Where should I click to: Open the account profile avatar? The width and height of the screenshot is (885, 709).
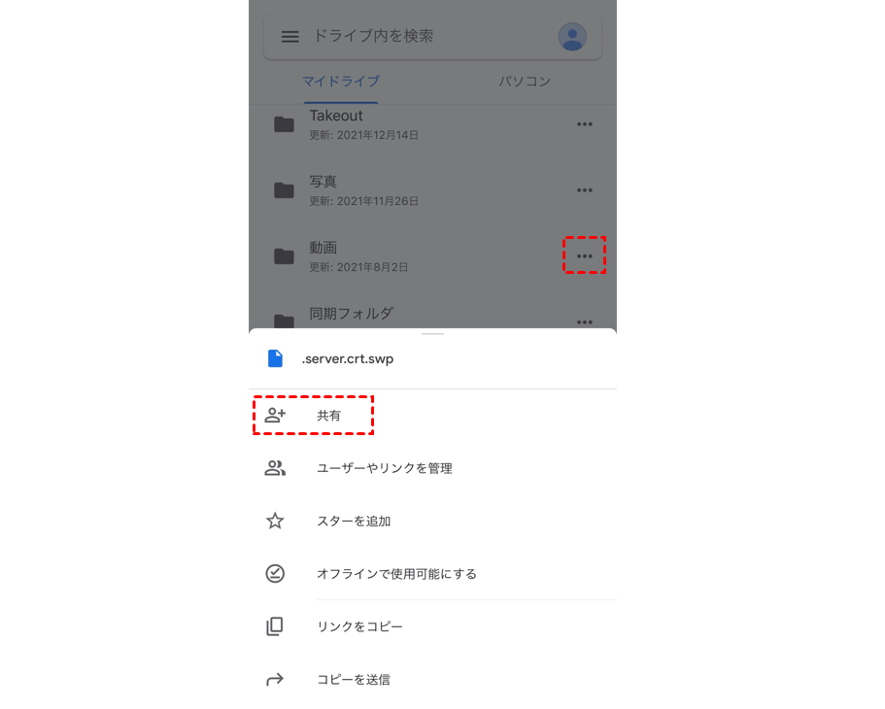[x=572, y=37]
